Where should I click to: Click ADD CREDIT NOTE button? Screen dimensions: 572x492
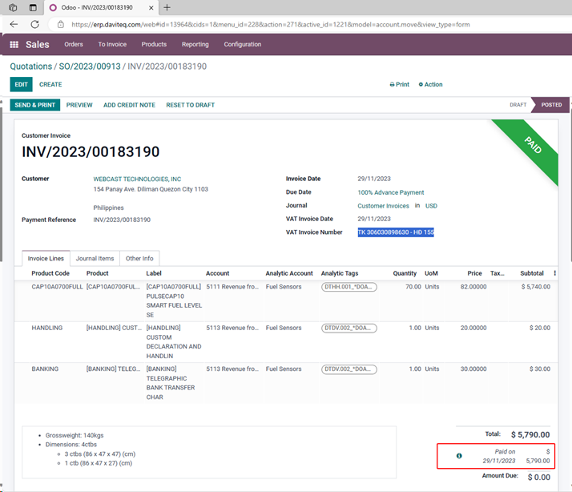129,105
